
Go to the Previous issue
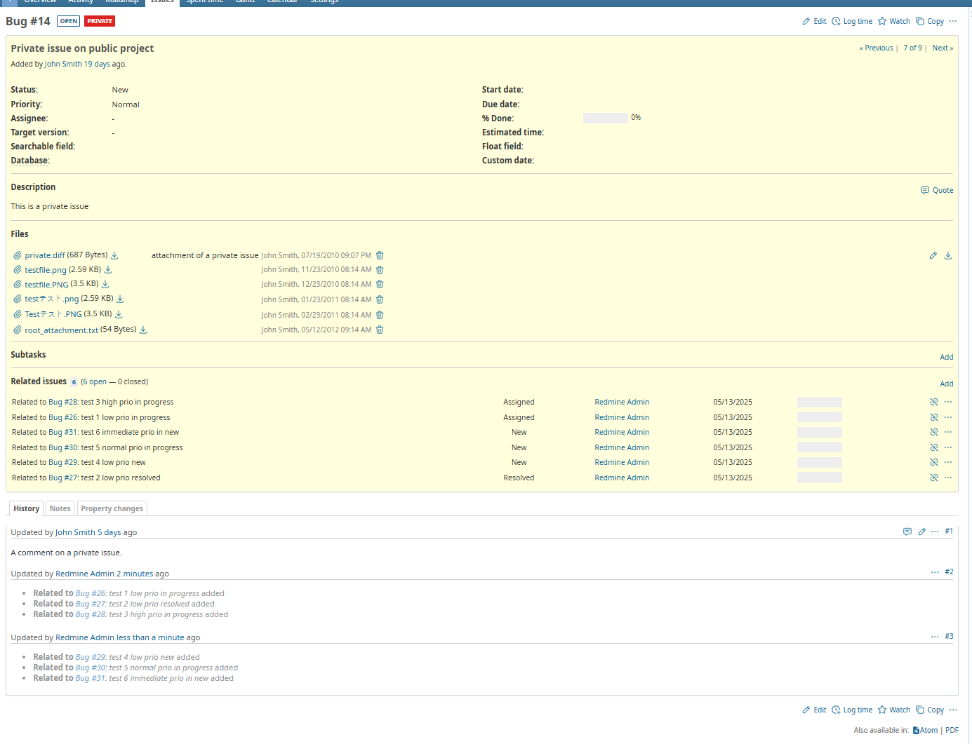point(877,48)
